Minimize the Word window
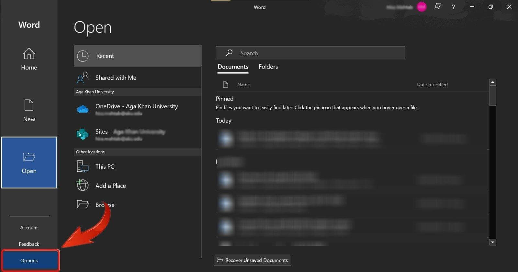518x272 pixels. pos(472,7)
